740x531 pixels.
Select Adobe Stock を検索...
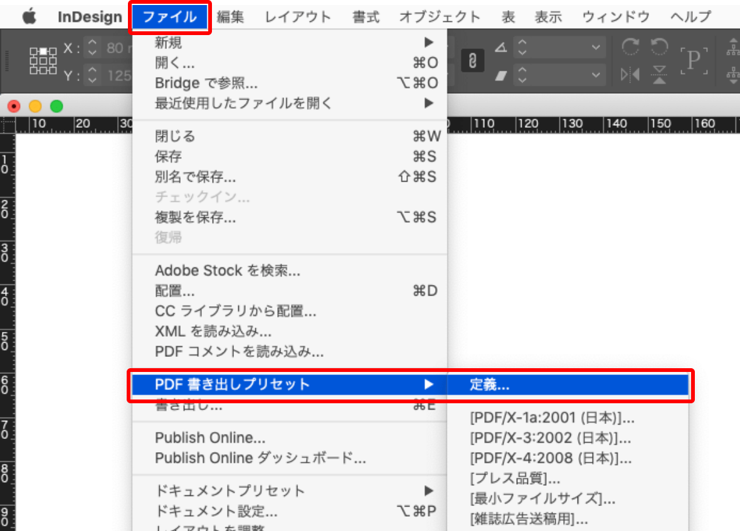pyautogui.click(x=290, y=271)
